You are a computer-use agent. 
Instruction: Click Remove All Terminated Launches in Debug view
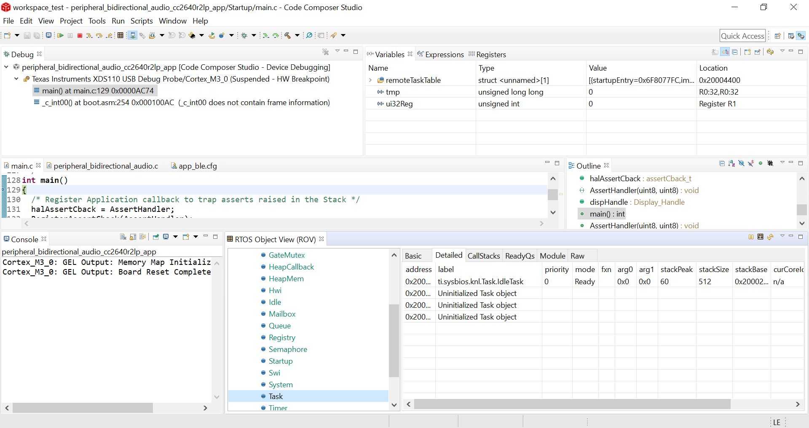point(325,52)
